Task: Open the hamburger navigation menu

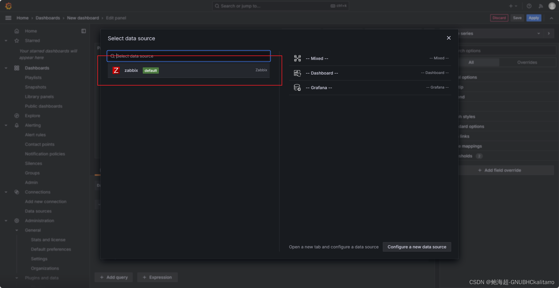Action: pyautogui.click(x=8, y=18)
